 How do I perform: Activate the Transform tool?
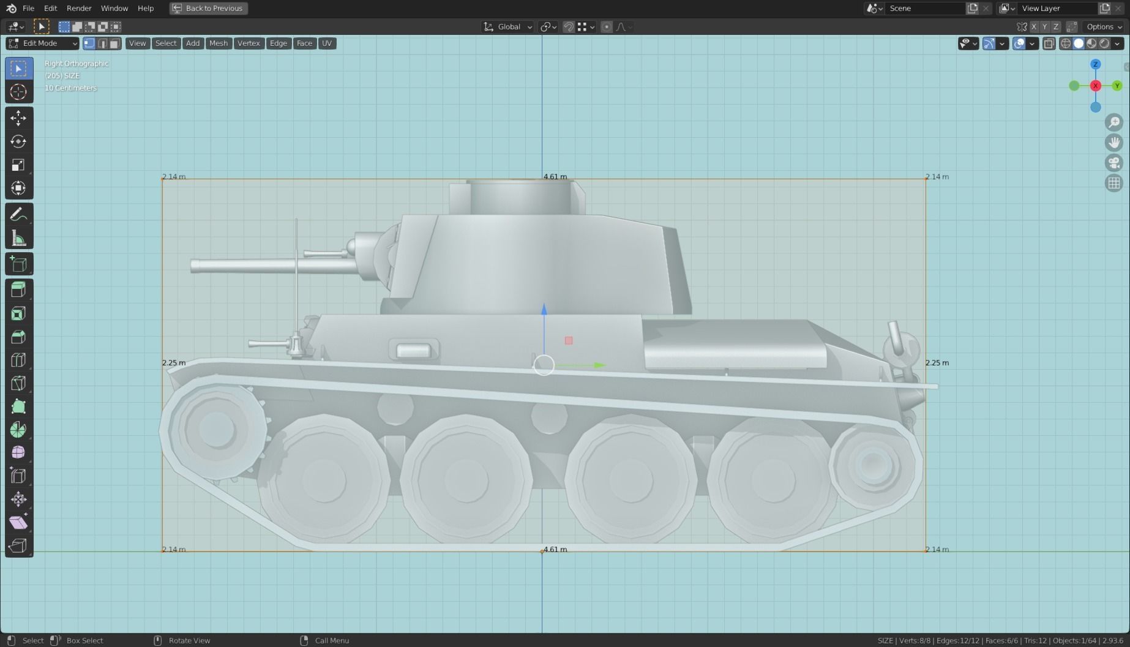coord(18,188)
